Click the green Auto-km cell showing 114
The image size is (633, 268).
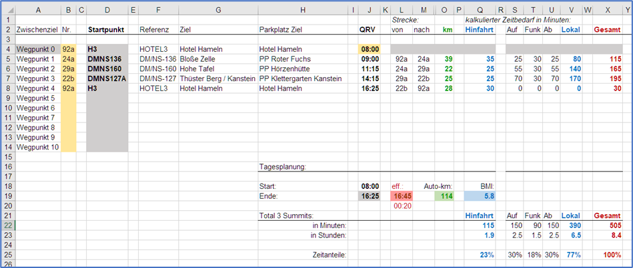[443, 196]
